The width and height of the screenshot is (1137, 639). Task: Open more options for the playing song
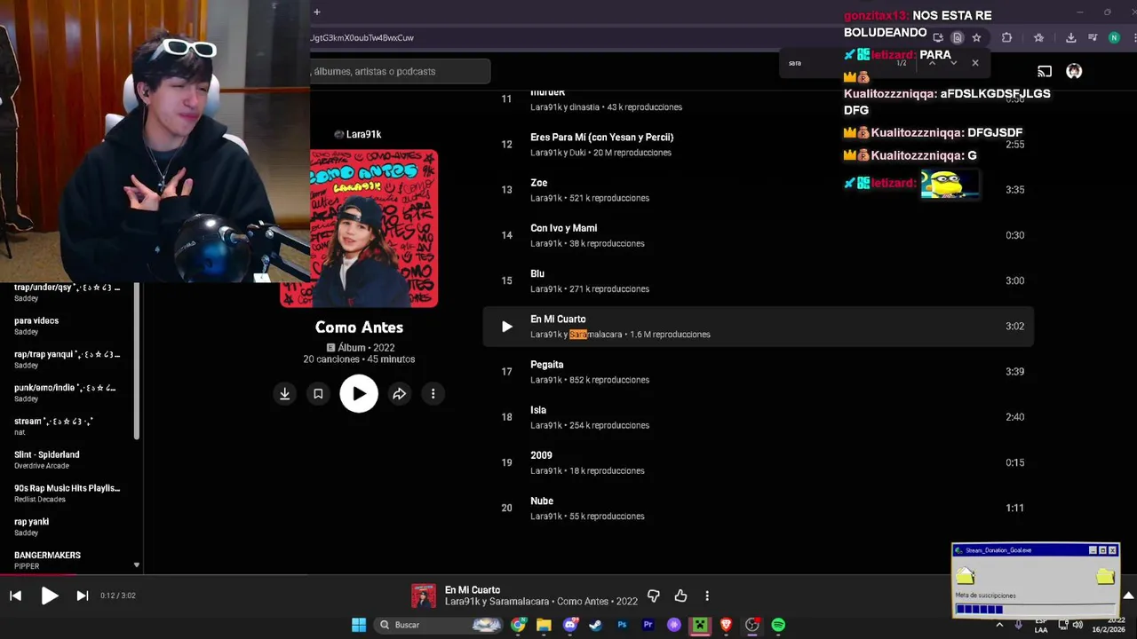point(707,596)
